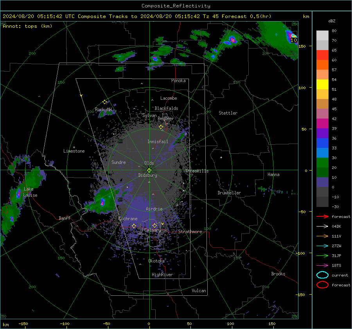This screenshot has height=329, width=352.
Task: Click the Vulcan city label
Action: tap(199, 291)
